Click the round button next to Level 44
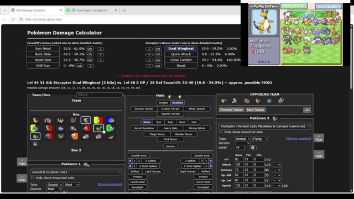 (253, 148)
